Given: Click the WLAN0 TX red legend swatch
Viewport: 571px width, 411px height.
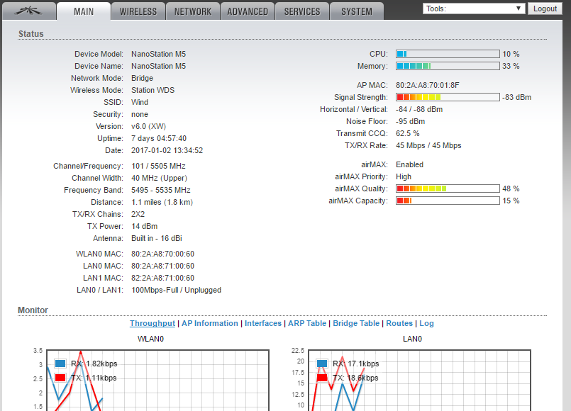Looking at the screenshot, I should pos(60,378).
